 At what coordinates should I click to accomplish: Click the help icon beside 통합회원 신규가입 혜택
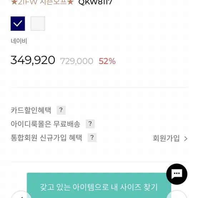point(92,138)
